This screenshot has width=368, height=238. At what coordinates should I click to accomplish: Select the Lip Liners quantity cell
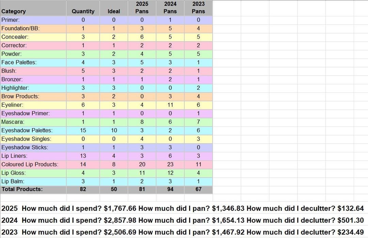[83, 156]
